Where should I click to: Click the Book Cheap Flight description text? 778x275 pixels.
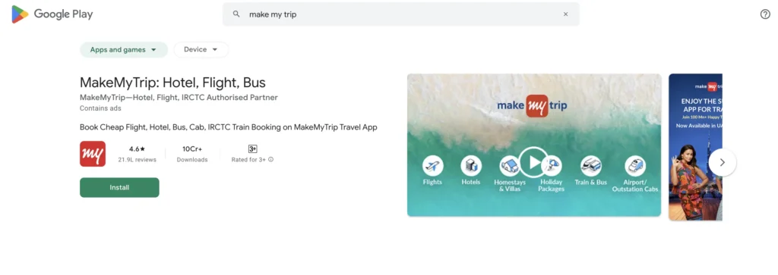click(x=228, y=127)
